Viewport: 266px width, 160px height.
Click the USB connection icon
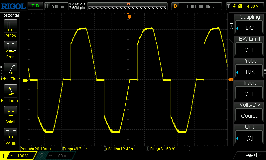click(x=249, y=155)
